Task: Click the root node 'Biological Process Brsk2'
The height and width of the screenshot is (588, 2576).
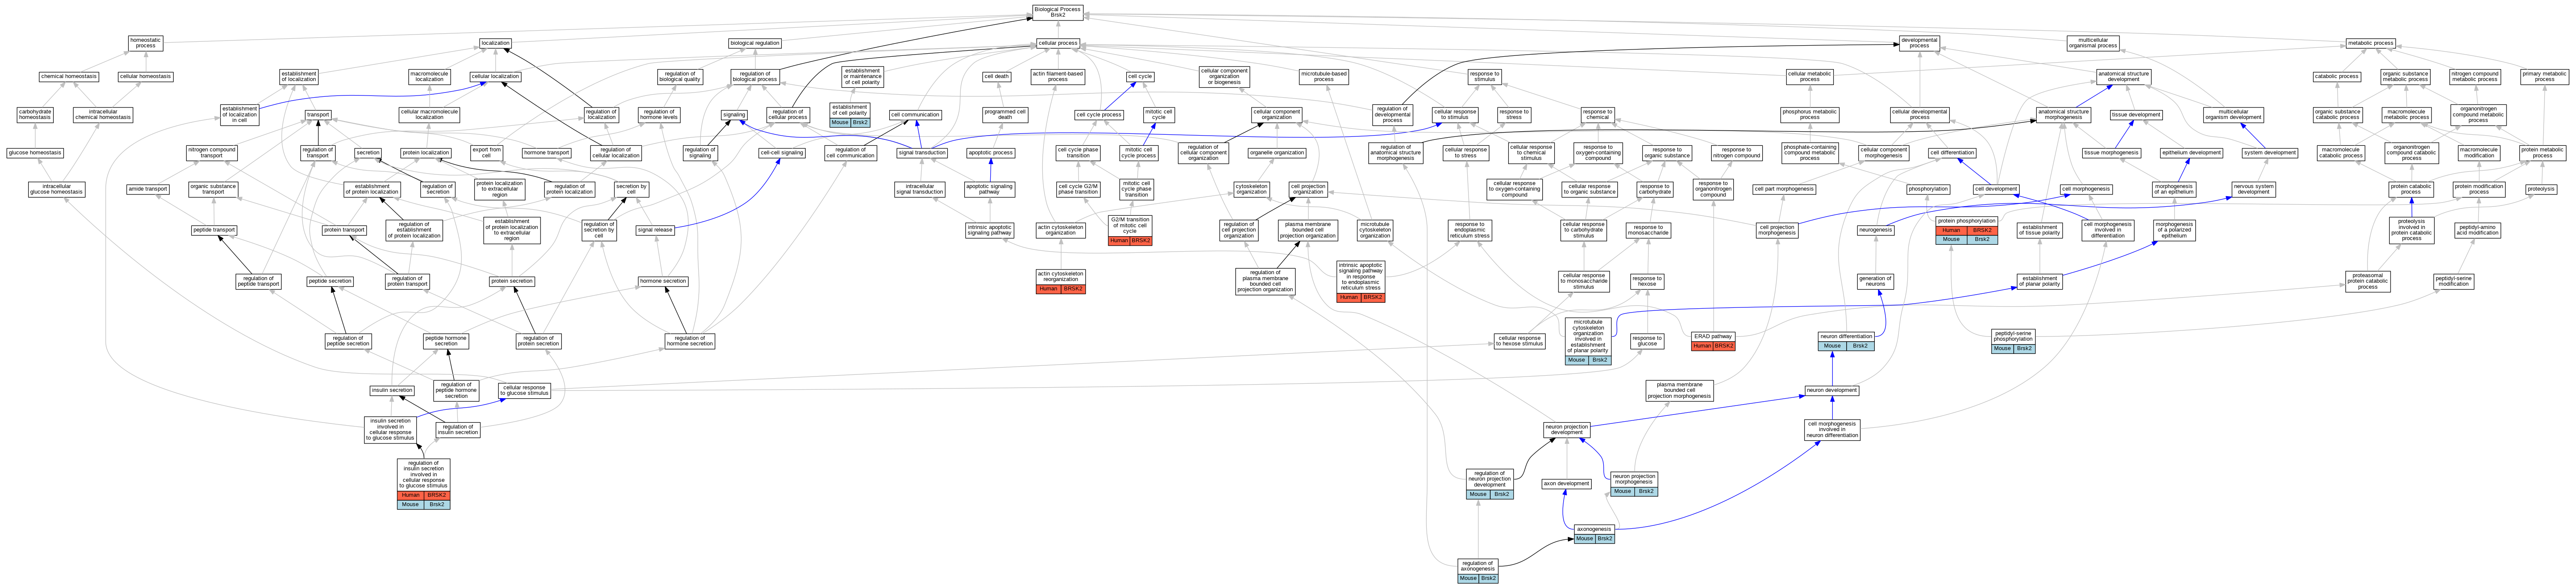Action: 1058,12
